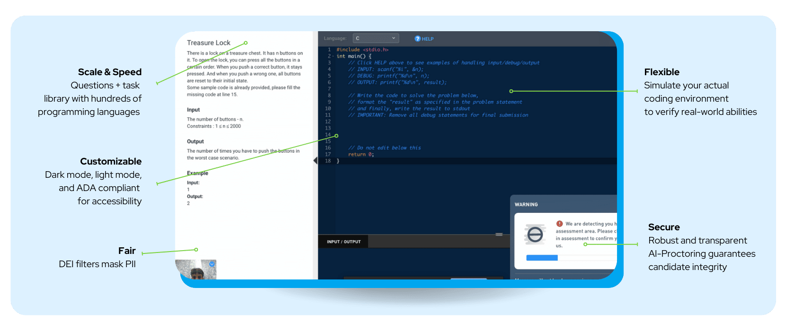Collapse the problem panel with the arrow
The height and width of the screenshot is (331, 786).
pyautogui.click(x=315, y=161)
